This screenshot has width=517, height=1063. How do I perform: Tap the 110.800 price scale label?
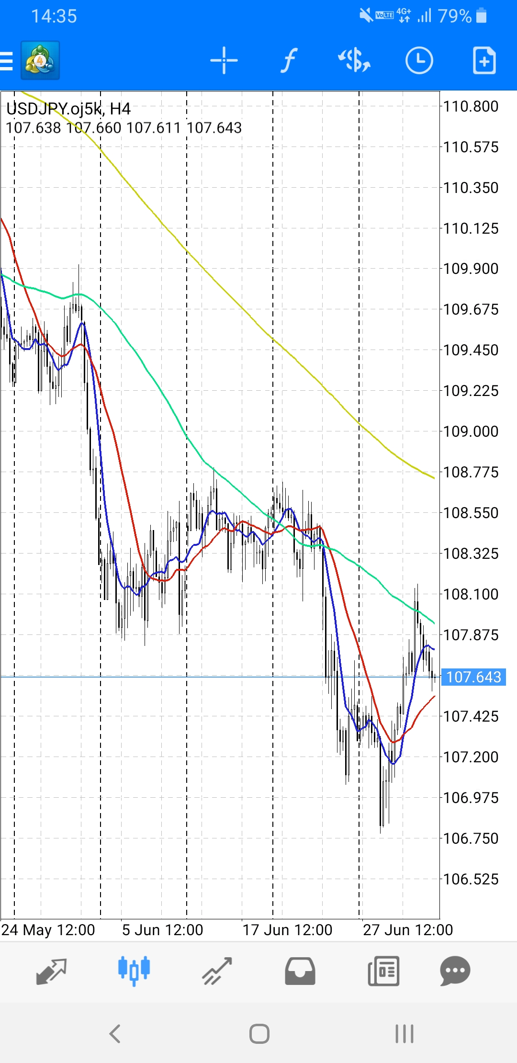click(x=471, y=106)
